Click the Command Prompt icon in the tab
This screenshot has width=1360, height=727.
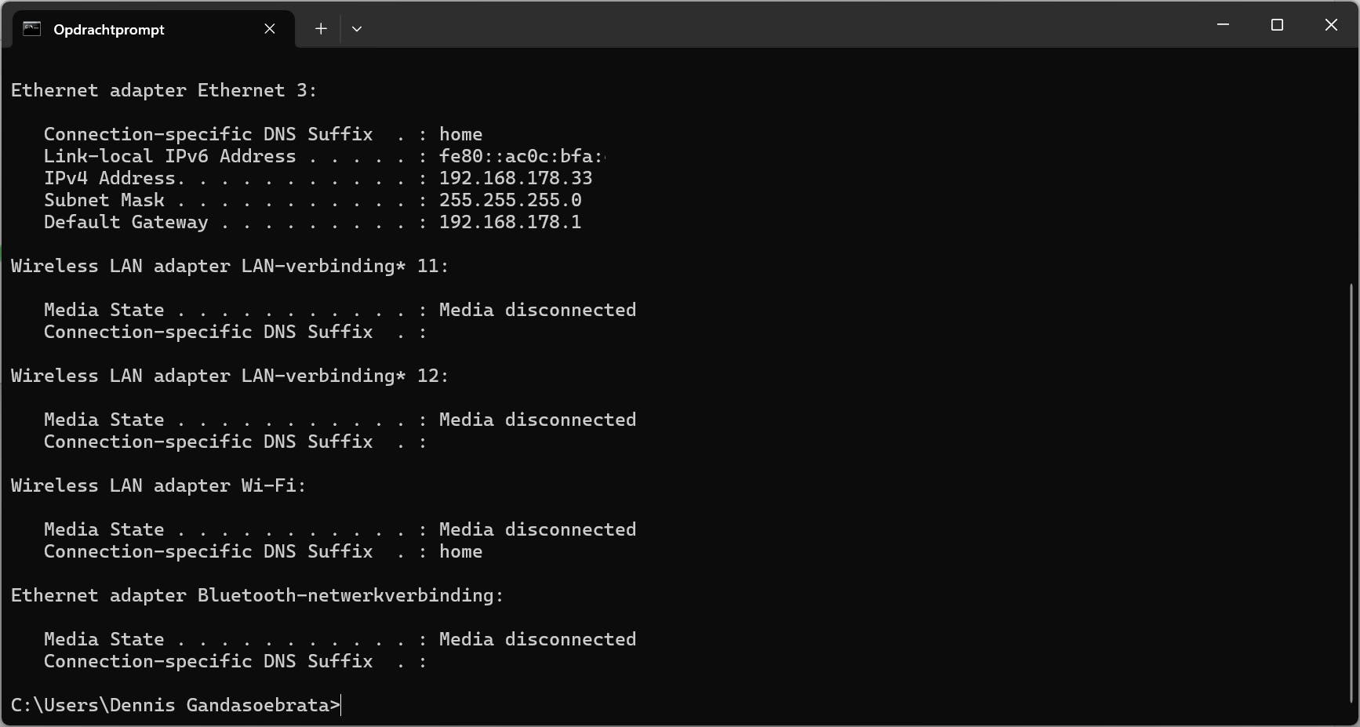[x=31, y=29]
